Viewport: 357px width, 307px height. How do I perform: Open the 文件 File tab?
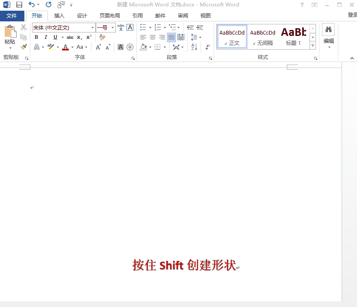[x=12, y=16]
